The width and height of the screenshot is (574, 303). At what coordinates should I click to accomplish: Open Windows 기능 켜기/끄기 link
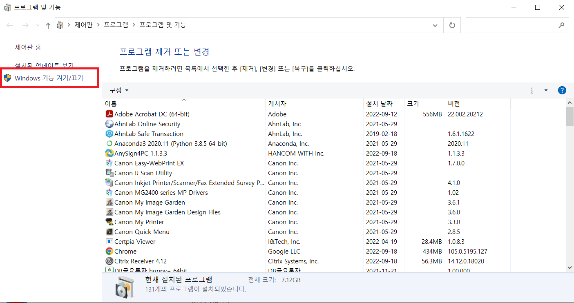[x=49, y=78]
